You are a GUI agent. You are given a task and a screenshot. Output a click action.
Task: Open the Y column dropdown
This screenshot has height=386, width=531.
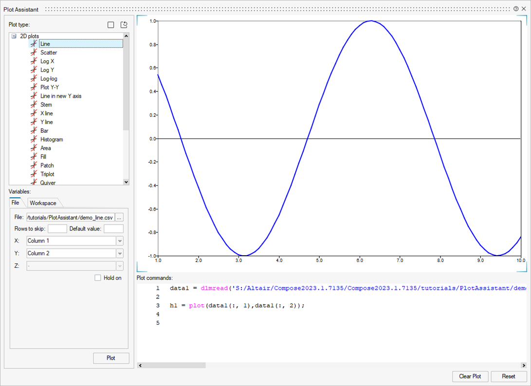point(120,254)
